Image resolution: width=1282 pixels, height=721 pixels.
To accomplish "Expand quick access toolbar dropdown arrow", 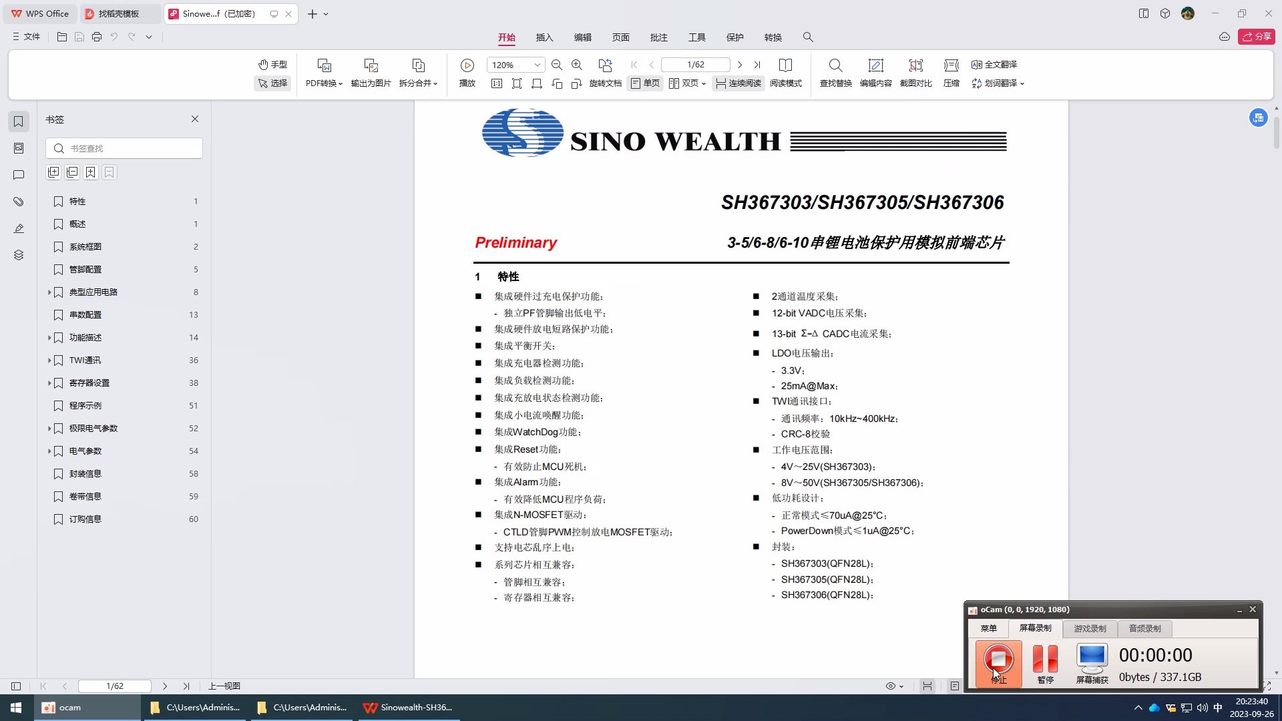I will [x=149, y=37].
